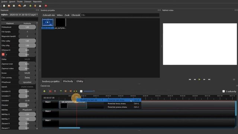
Task: Switch to the Přechody tab
Action: pyautogui.click(x=68, y=81)
